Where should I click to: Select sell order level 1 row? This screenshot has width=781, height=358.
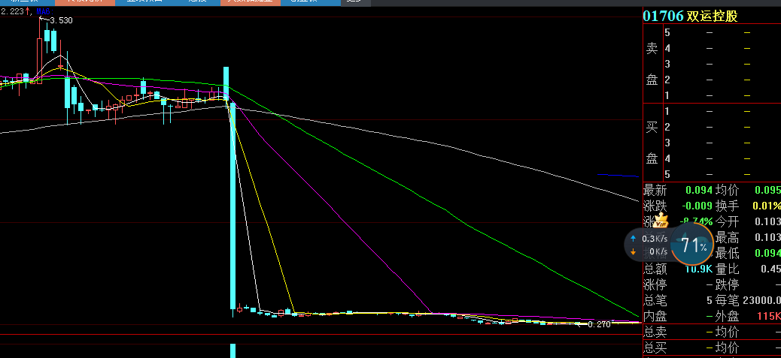click(707, 96)
